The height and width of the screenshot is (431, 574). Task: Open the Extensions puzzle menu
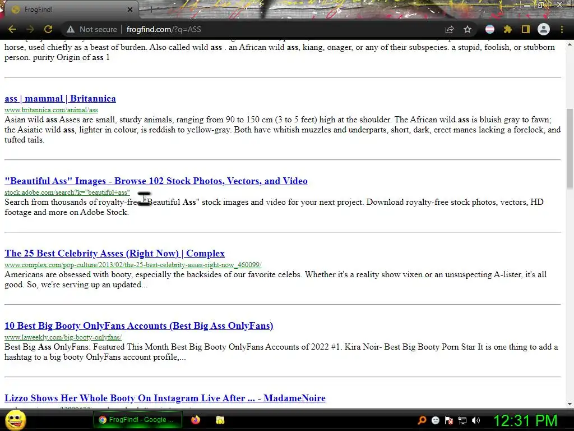pyautogui.click(x=508, y=29)
